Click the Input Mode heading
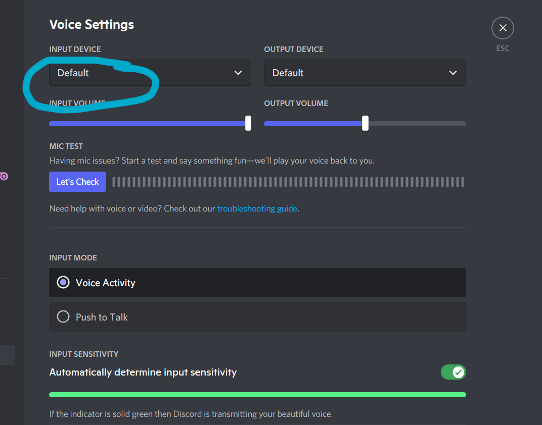Screen dimensions: 542x425 click(x=73, y=258)
